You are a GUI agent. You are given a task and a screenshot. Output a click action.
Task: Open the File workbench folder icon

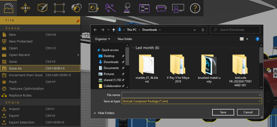tap(8, 8)
